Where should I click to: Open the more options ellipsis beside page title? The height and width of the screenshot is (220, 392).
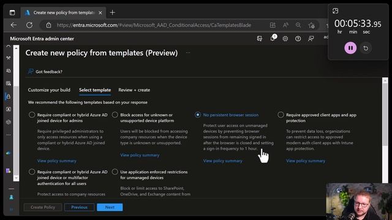tap(188, 53)
